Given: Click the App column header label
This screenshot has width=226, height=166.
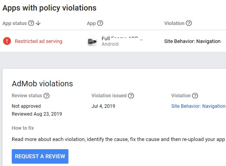Looking at the screenshot, I should [91, 23].
